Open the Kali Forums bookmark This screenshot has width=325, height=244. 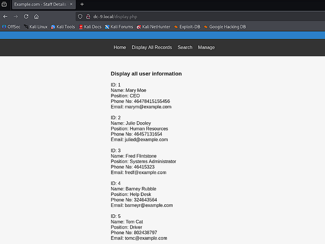pyautogui.click(x=119, y=27)
